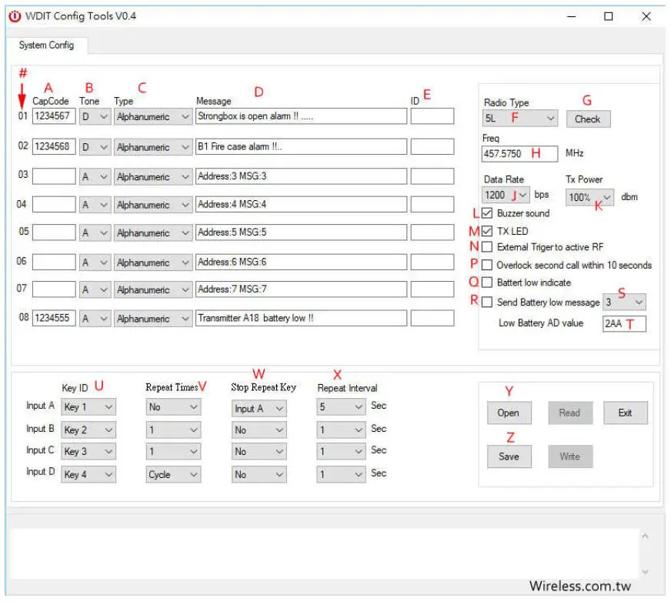The width and height of the screenshot is (671, 602).
Task: Click the WDIT app icon in title bar
Action: pyautogui.click(x=15, y=16)
